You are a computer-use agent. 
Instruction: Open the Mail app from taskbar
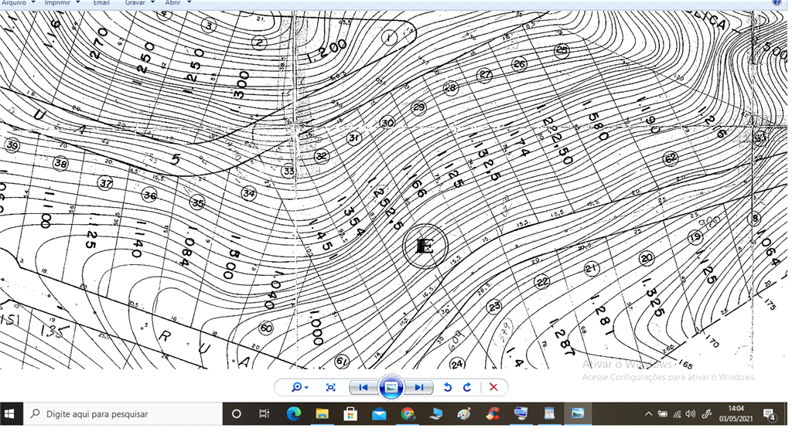[x=379, y=414]
